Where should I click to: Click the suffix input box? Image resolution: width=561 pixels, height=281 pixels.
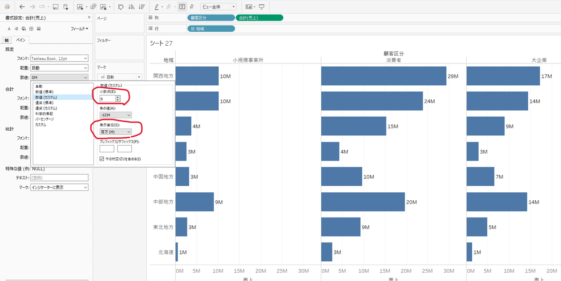pos(124,149)
